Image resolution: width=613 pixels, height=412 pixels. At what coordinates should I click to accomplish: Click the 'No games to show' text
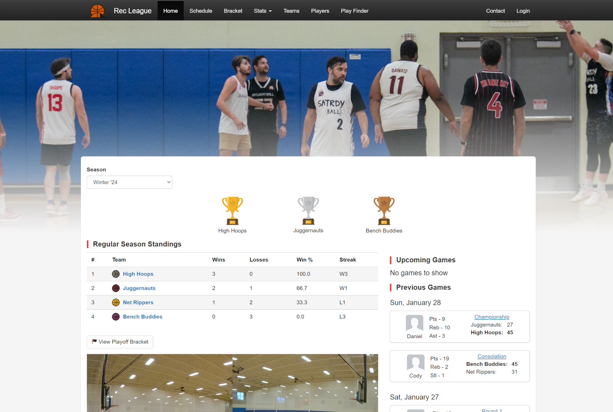pos(419,273)
